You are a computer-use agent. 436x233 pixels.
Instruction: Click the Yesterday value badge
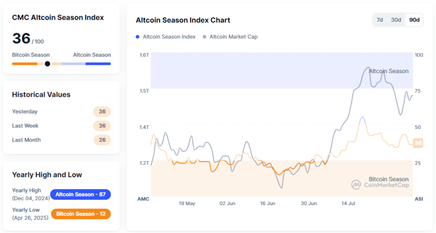click(x=102, y=111)
